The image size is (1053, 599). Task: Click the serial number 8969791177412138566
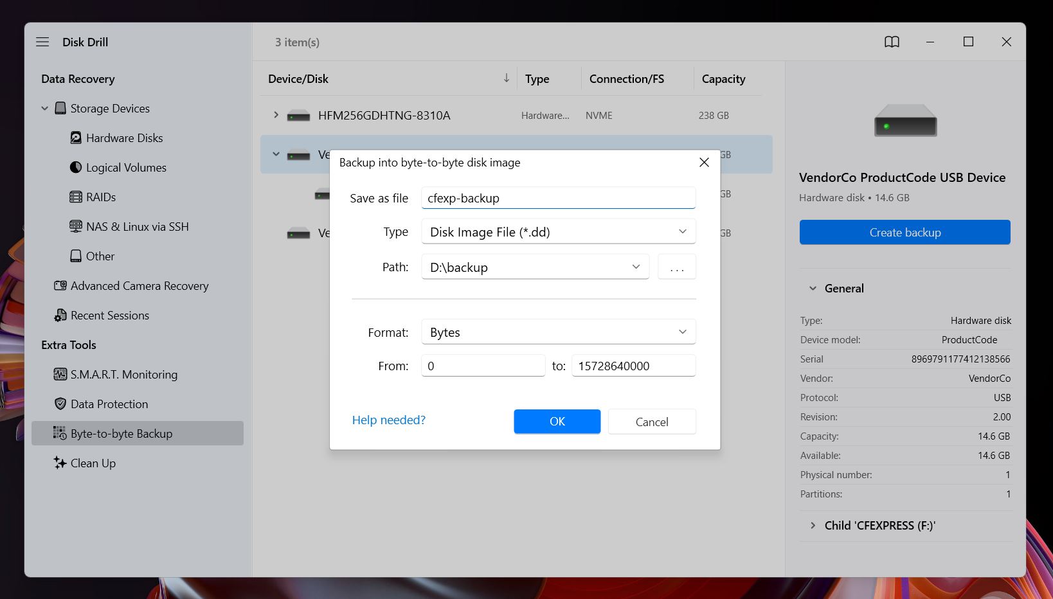[960, 359]
